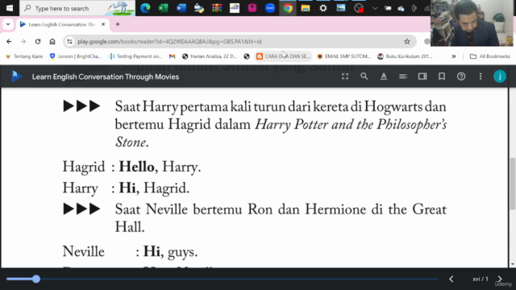Image resolution: width=516 pixels, height=290 pixels.
Task: Open Settings gear on the taskbar
Action: pos(323,8)
